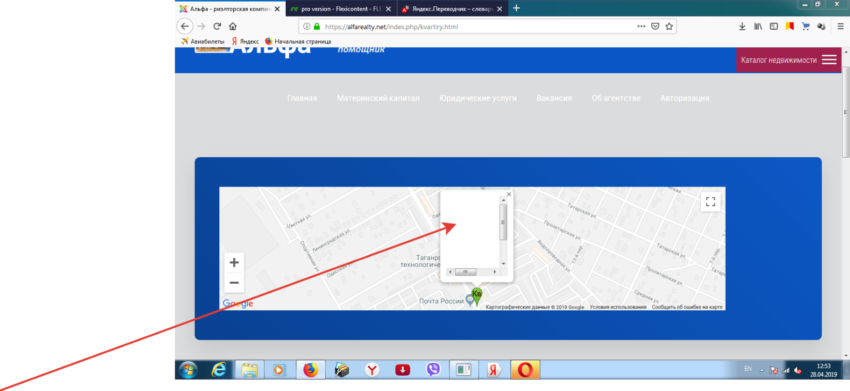Open page actions three-dots menu

click(641, 26)
